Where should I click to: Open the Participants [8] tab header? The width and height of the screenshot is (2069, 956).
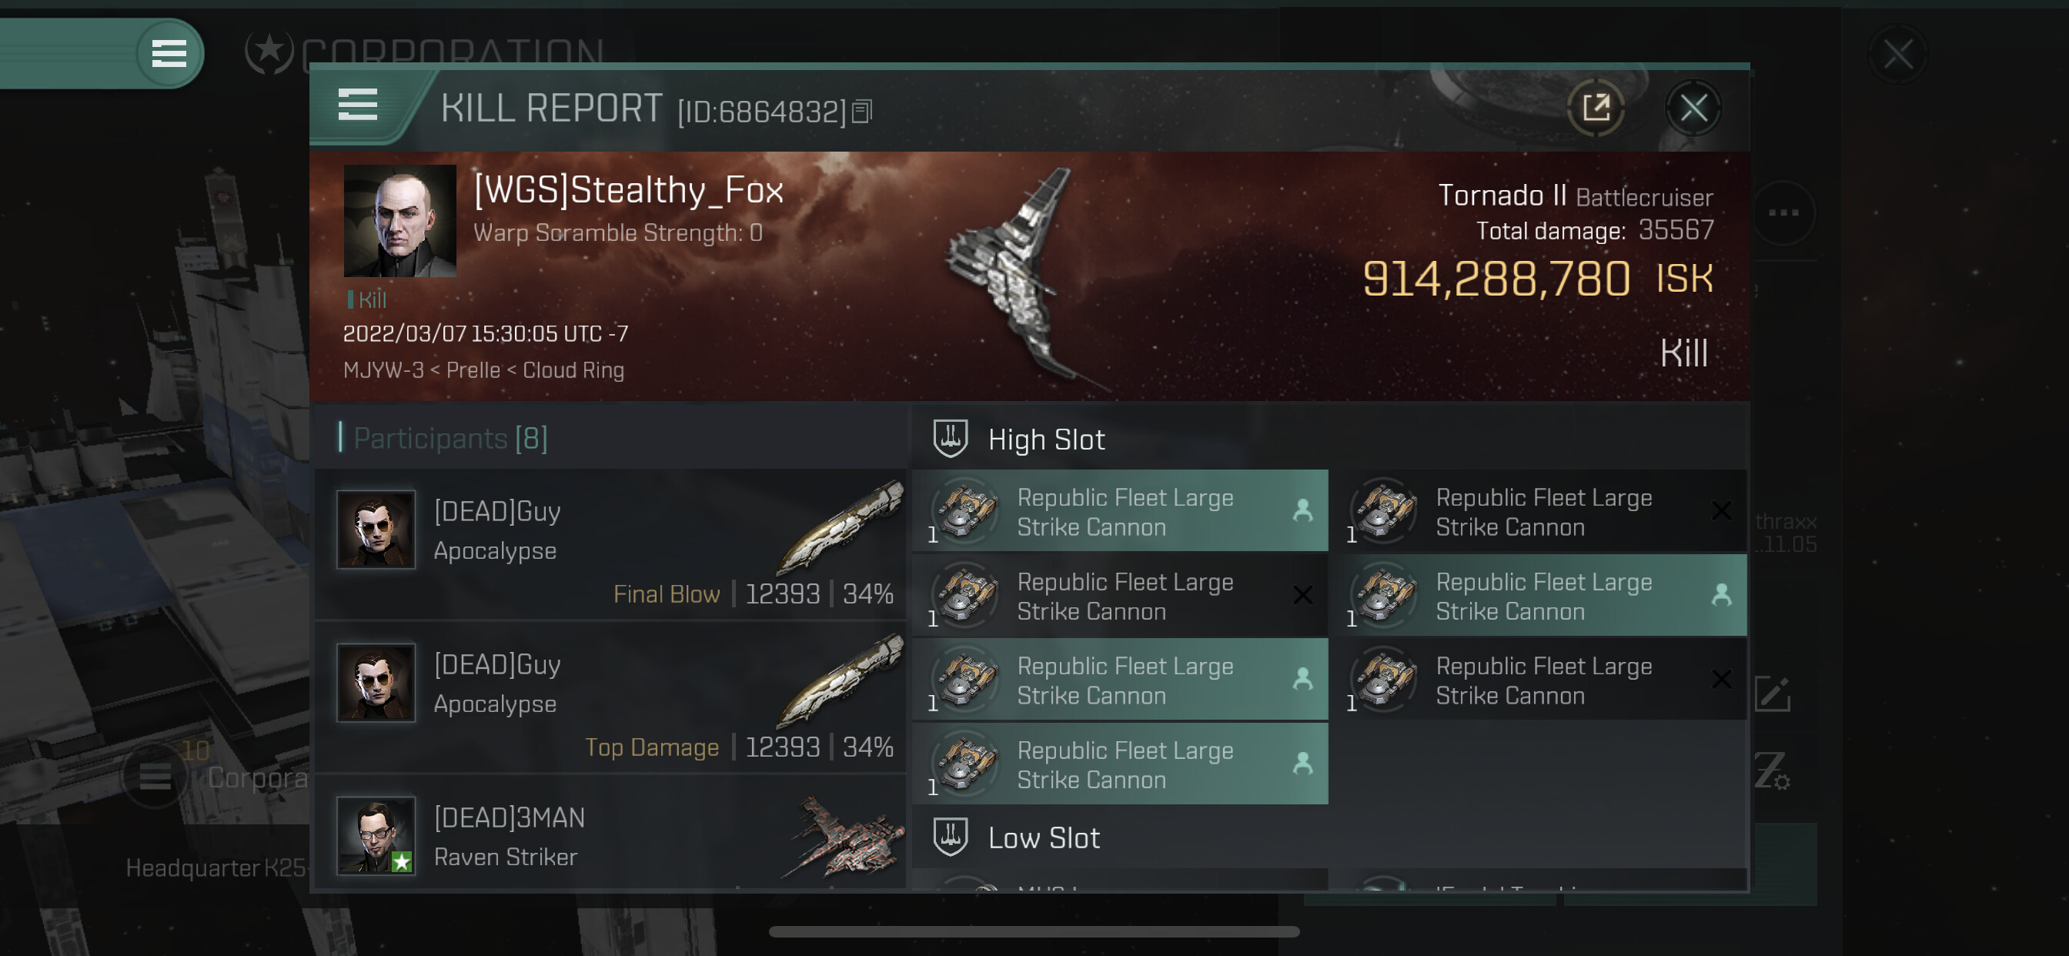pyautogui.click(x=450, y=439)
